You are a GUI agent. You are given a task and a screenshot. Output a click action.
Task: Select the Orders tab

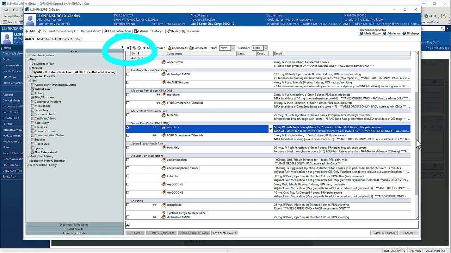30,39
